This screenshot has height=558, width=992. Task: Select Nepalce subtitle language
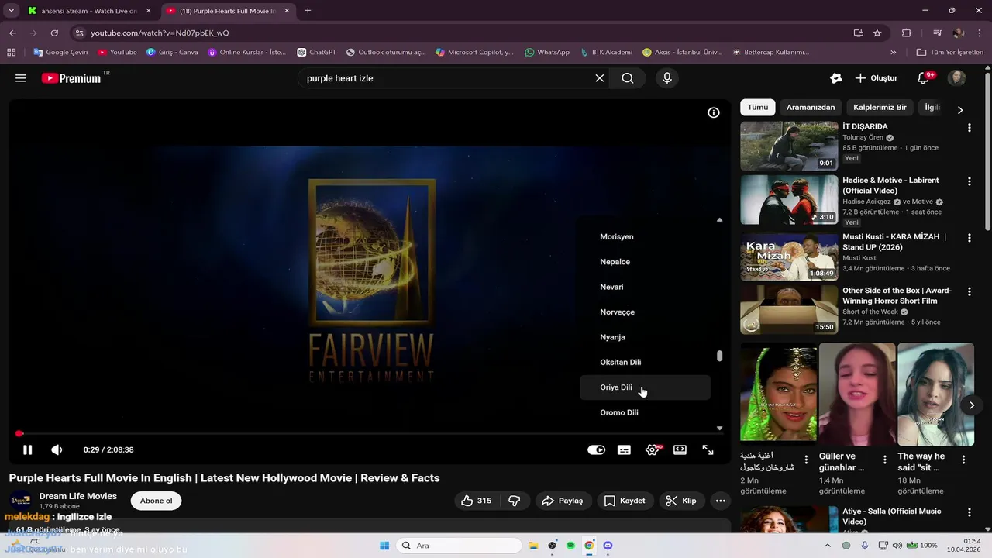pos(645,262)
